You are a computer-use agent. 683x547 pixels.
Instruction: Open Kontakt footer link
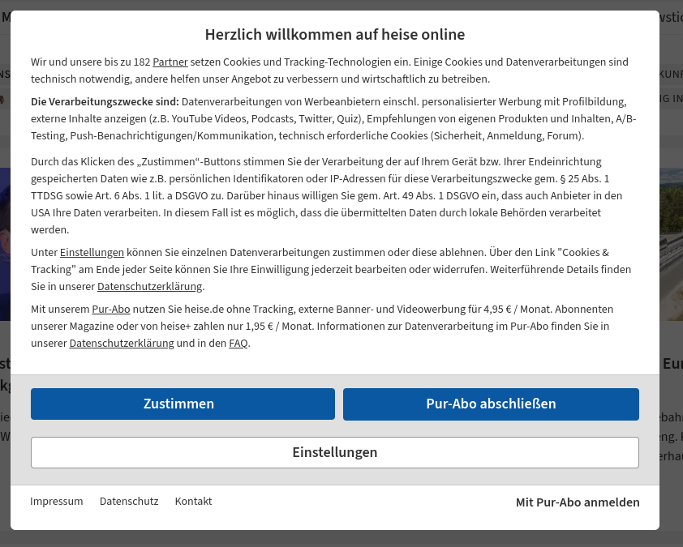(x=193, y=502)
